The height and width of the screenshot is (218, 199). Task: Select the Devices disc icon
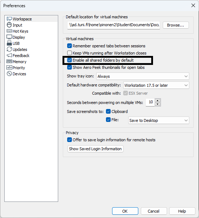(x=9, y=74)
